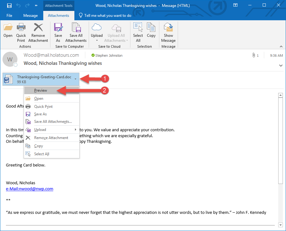Expand the quick access toolbar overflow
This screenshot has width=286, height=231.
[x=36, y=6]
